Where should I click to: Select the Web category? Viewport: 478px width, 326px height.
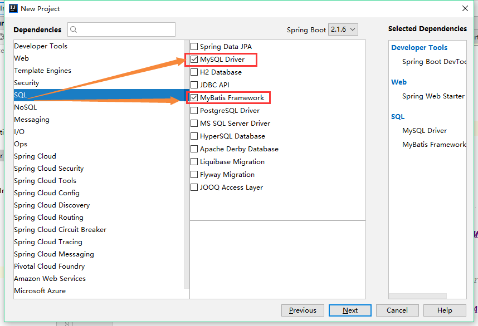pos(99,58)
